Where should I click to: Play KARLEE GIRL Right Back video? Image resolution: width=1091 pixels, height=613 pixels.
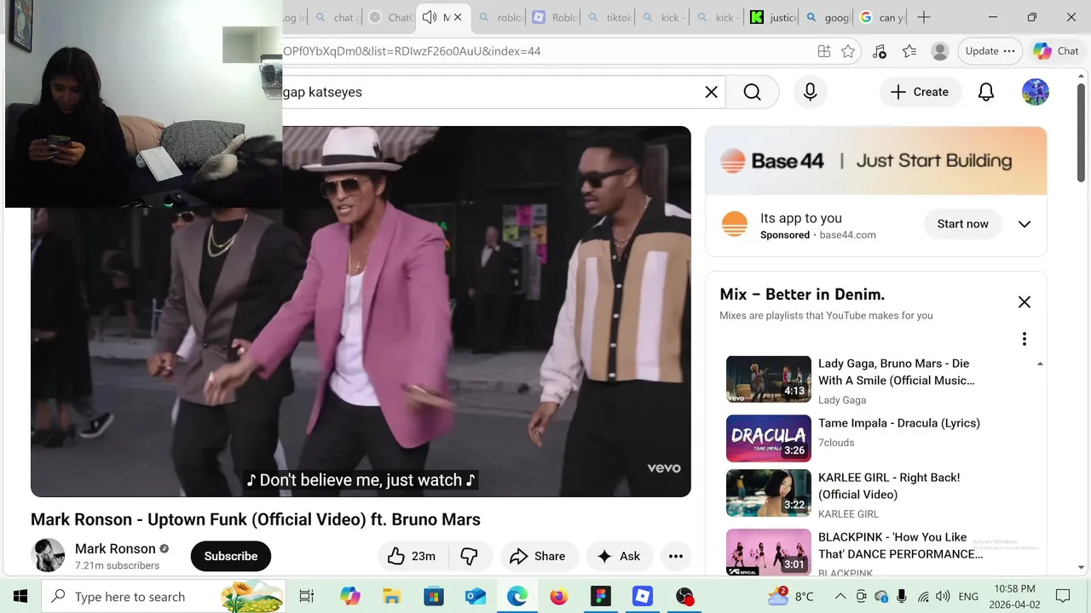(x=769, y=493)
